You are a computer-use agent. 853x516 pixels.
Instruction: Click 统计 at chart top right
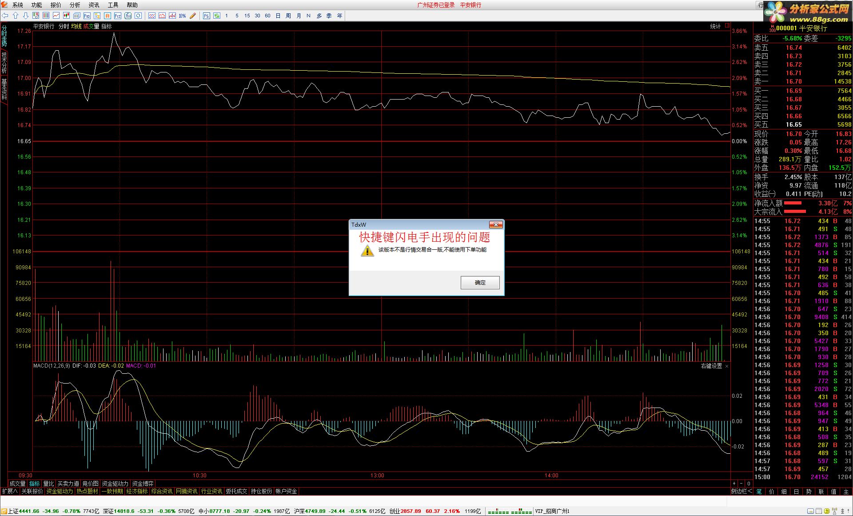click(x=715, y=26)
